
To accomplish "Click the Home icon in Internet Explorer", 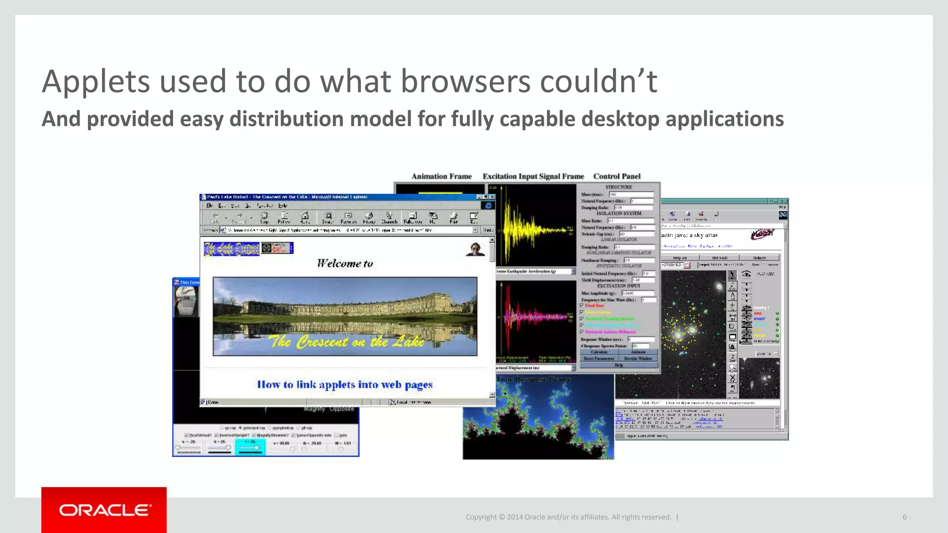I will [305, 217].
